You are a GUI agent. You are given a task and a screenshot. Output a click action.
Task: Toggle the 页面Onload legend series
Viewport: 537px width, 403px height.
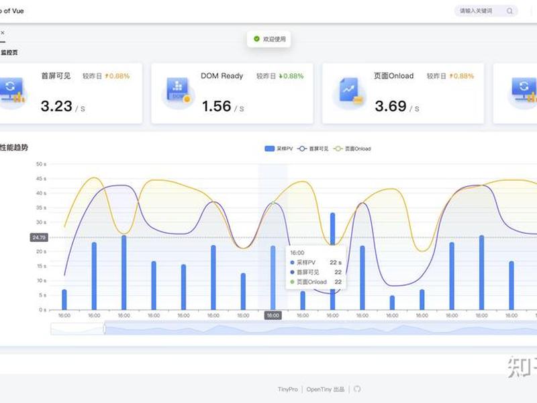tap(352, 148)
